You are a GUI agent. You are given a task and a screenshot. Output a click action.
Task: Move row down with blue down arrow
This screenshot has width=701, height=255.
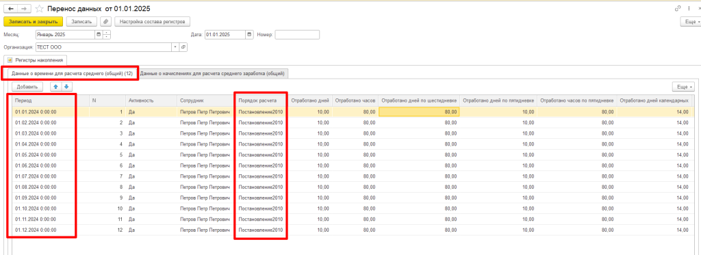pyautogui.click(x=66, y=87)
